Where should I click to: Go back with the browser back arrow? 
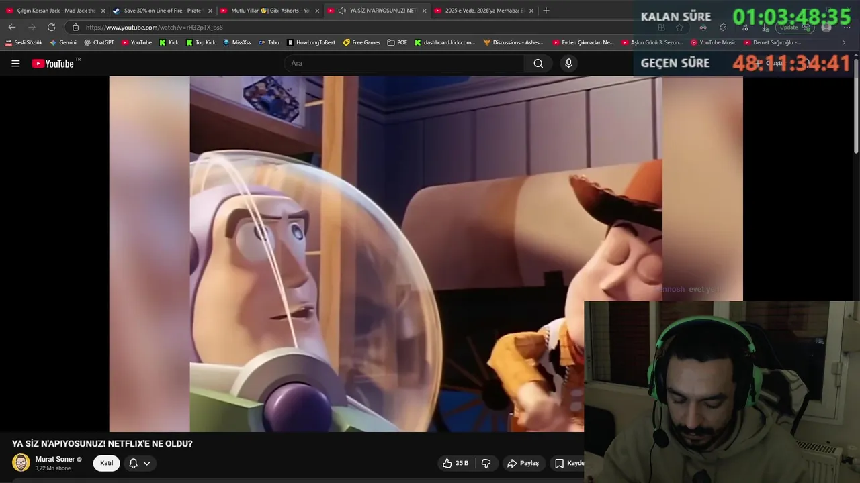pyautogui.click(x=12, y=28)
